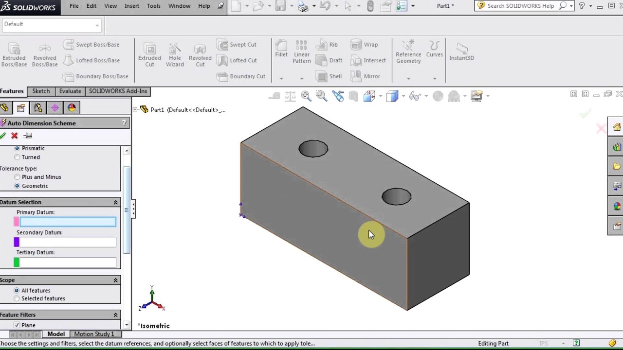The image size is (623, 350).
Task: Click the pink Primary Datum color swatch
Action: (17, 222)
